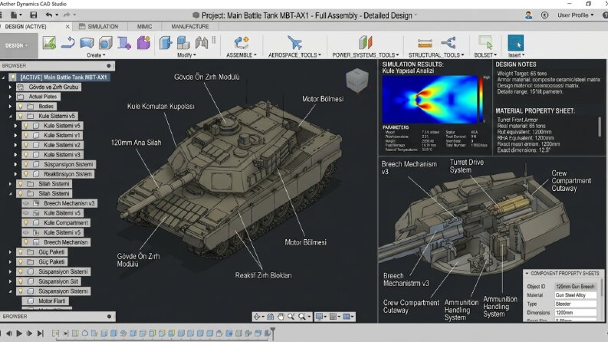
Task: Toggle light bulb for Reaktinsiyon Sistem
Action: pyautogui.click(x=26, y=174)
